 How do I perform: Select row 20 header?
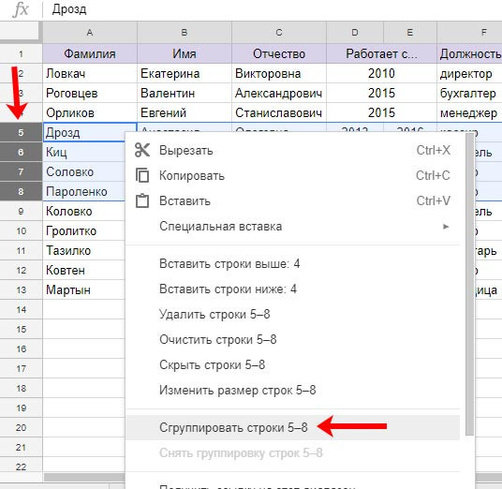21,427
